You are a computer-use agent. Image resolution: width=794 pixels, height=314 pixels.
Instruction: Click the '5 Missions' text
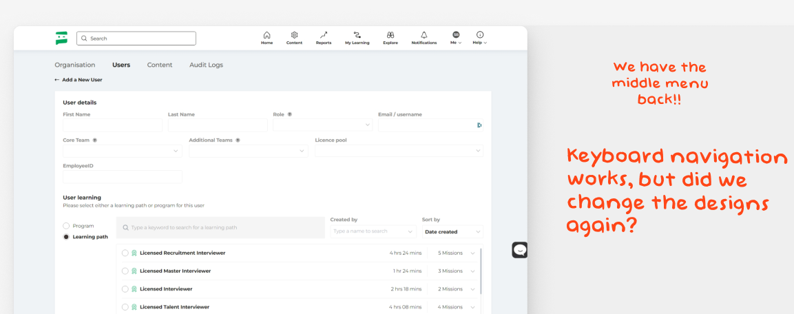[x=450, y=253]
